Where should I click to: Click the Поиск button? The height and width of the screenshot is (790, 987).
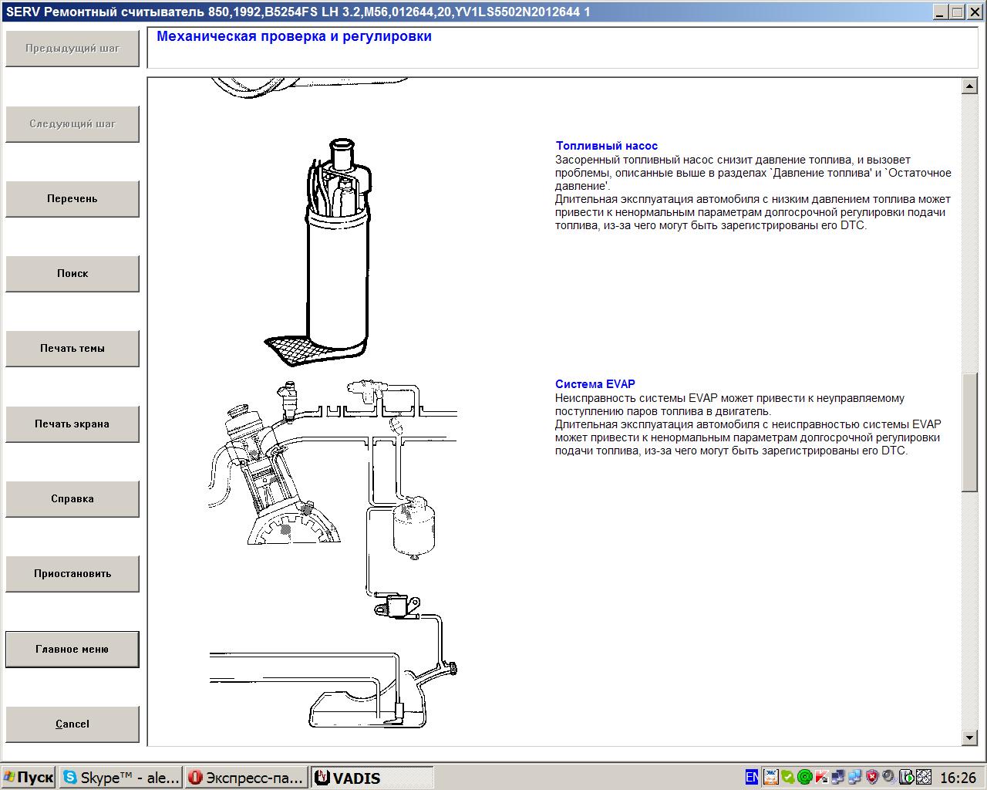click(72, 274)
